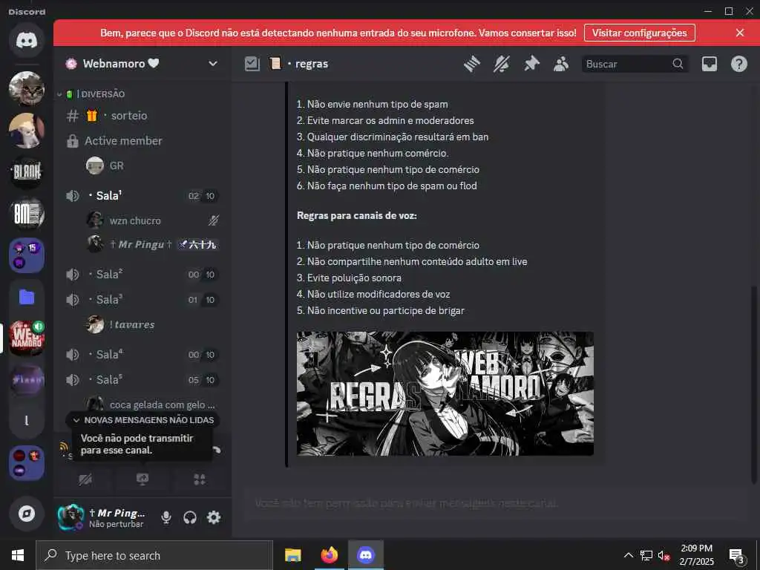Click Visitar configurações button

pos(639,33)
